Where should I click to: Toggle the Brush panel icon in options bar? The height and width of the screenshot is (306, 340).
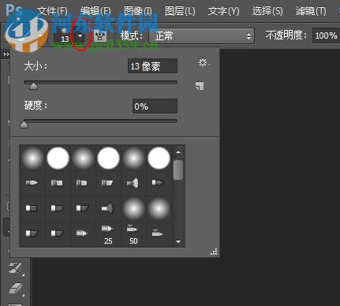[x=100, y=36]
